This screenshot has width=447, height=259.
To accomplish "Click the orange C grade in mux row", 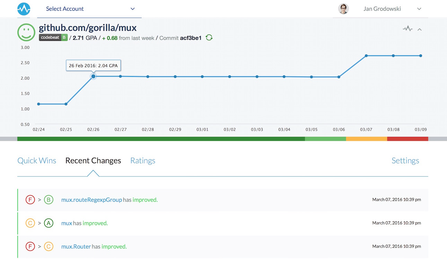I will [x=30, y=223].
